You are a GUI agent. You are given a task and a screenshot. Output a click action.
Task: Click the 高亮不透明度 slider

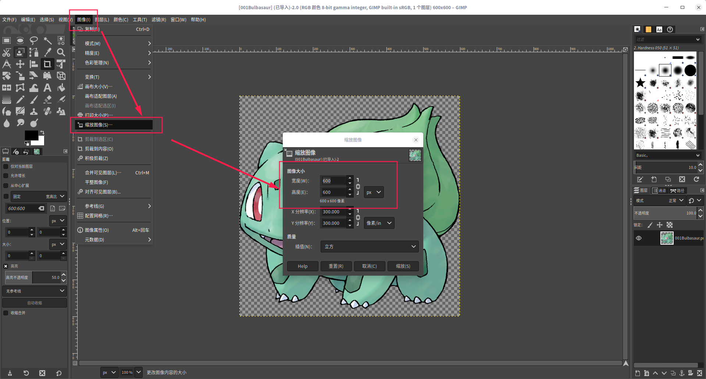click(33, 277)
